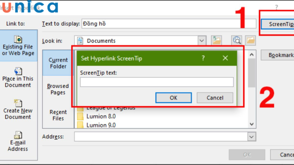
Task: Open the Look in Documents dropdown
Action: tap(202, 41)
